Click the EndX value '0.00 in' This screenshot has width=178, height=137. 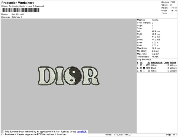pos(155,43)
